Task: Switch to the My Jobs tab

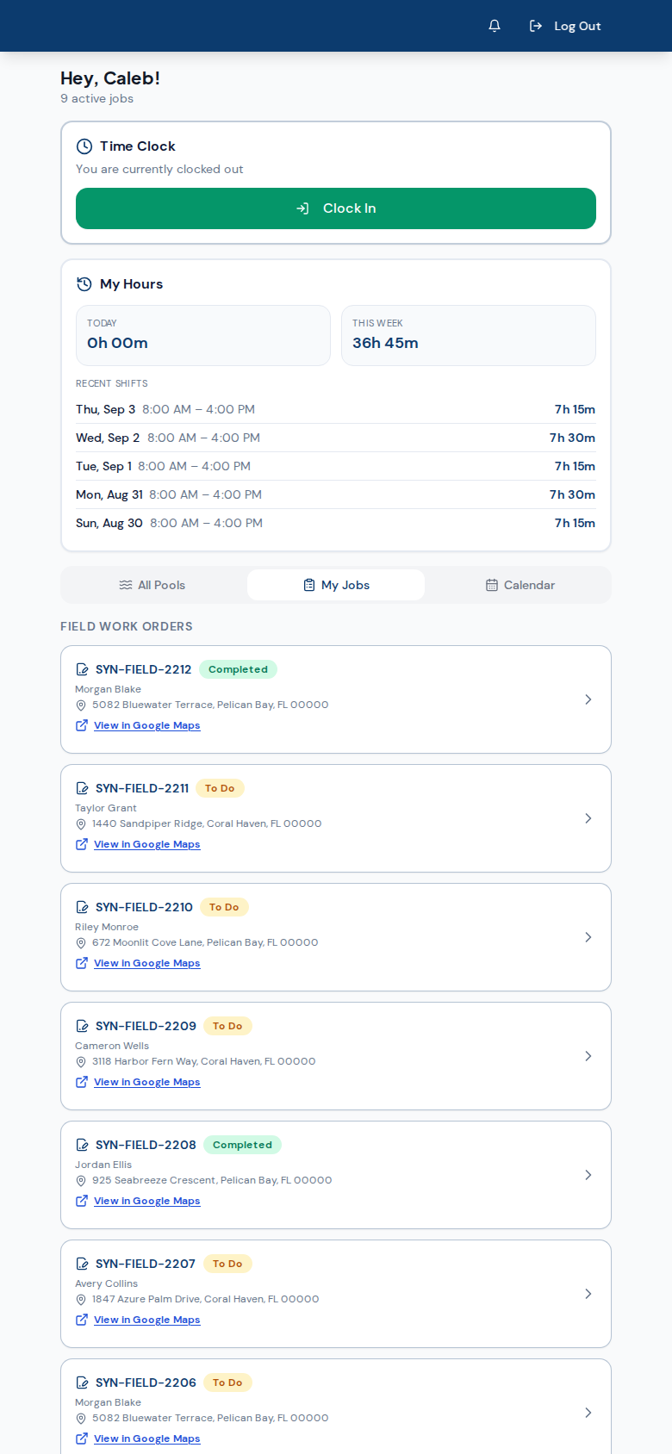Action: [336, 585]
